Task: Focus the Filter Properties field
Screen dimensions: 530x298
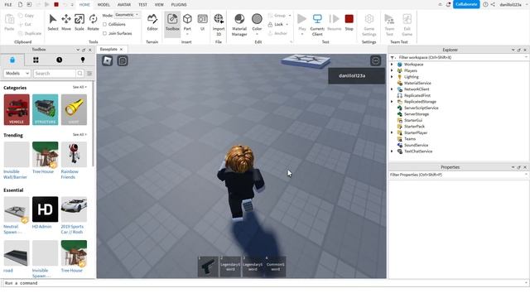Action: pos(458,175)
